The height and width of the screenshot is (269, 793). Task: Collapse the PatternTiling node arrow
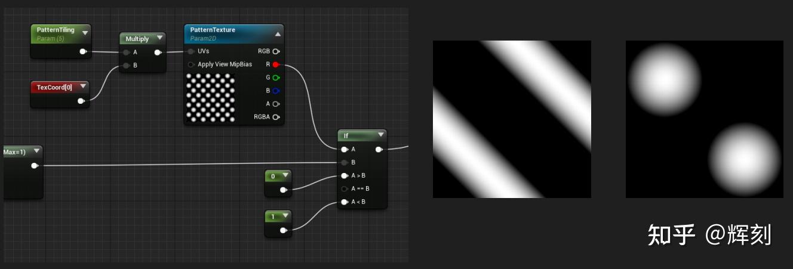tap(85, 33)
